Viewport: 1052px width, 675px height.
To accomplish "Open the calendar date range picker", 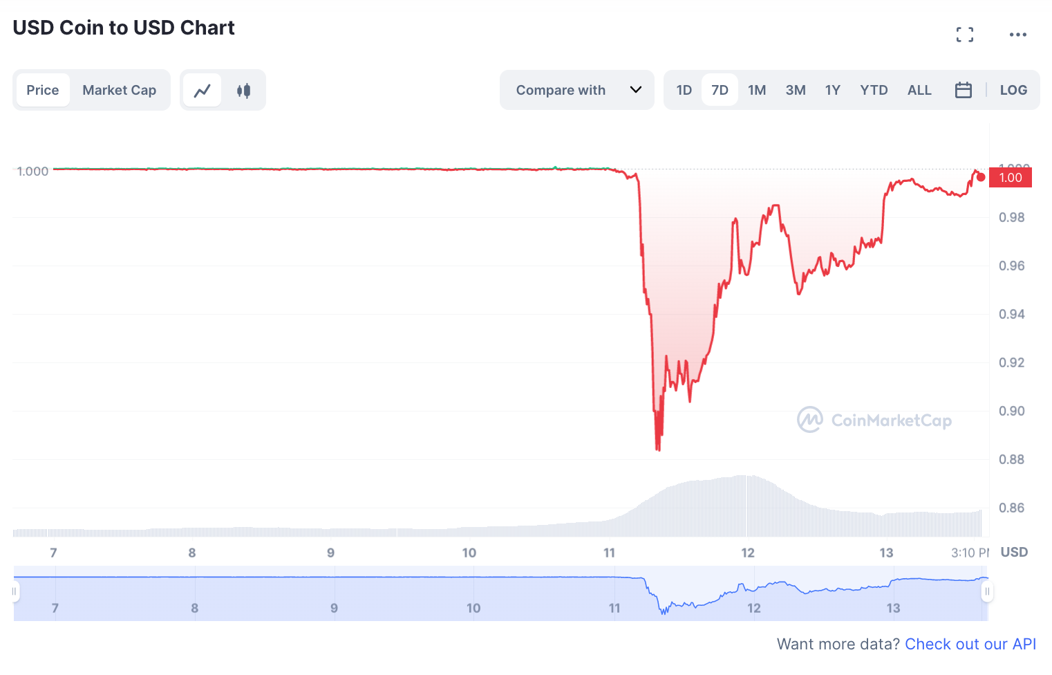I will (x=964, y=90).
